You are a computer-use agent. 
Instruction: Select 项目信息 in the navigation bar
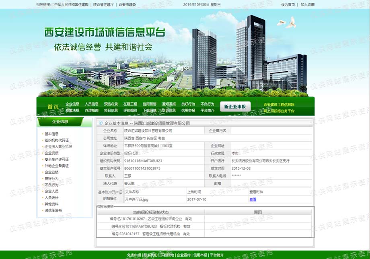click(x=111, y=110)
